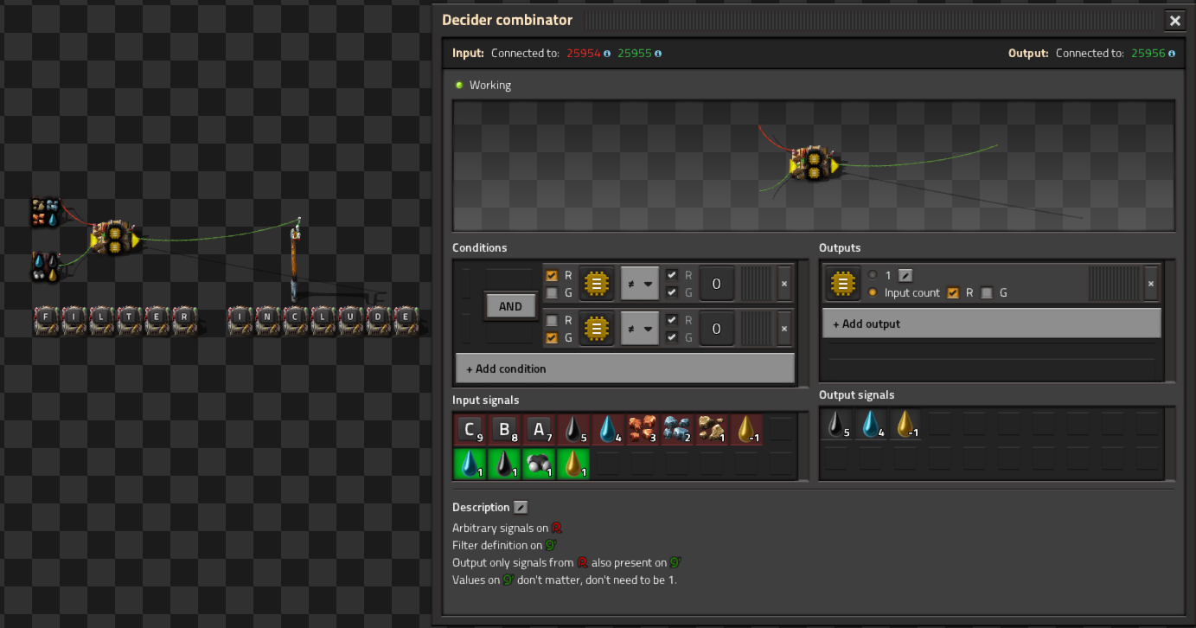1196x628 pixels.
Task: Click the red copper ore input signal
Action: click(642, 429)
